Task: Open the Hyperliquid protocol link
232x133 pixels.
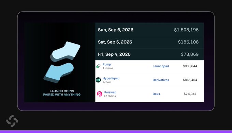Action: pyautogui.click(x=111, y=78)
